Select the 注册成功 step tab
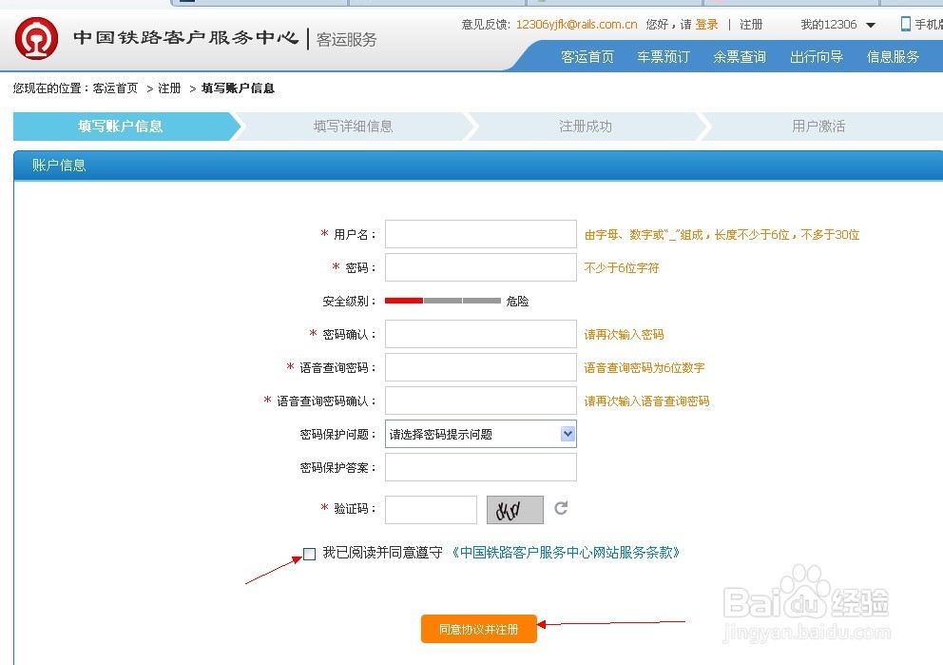This screenshot has height=665, width=943. [586, 127]
